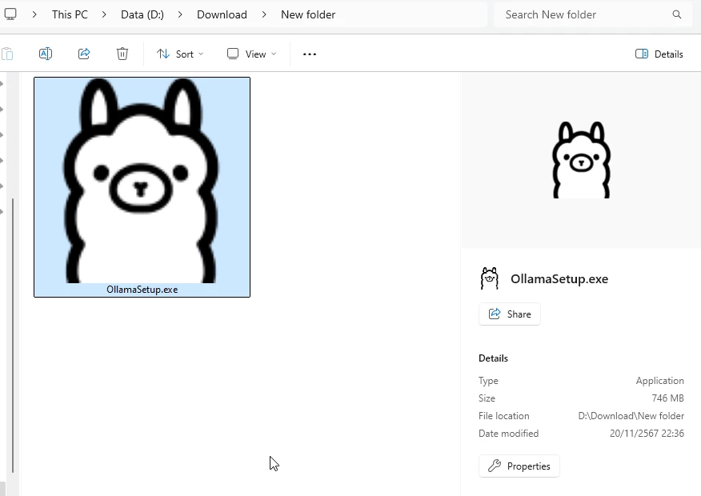Go to This PC breadcrumb

coord(70,14)
